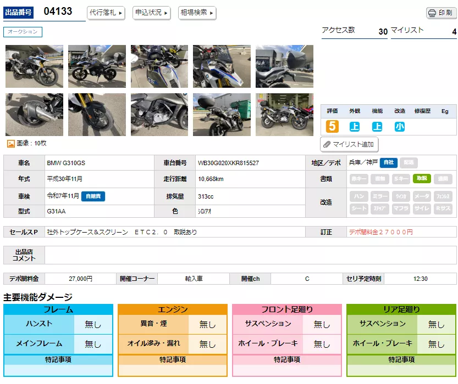Image resolution: width=458 pixels, height=384 pixels.
Task: Open the 申込状況 application status dropdown
Action: coord(152,13)
